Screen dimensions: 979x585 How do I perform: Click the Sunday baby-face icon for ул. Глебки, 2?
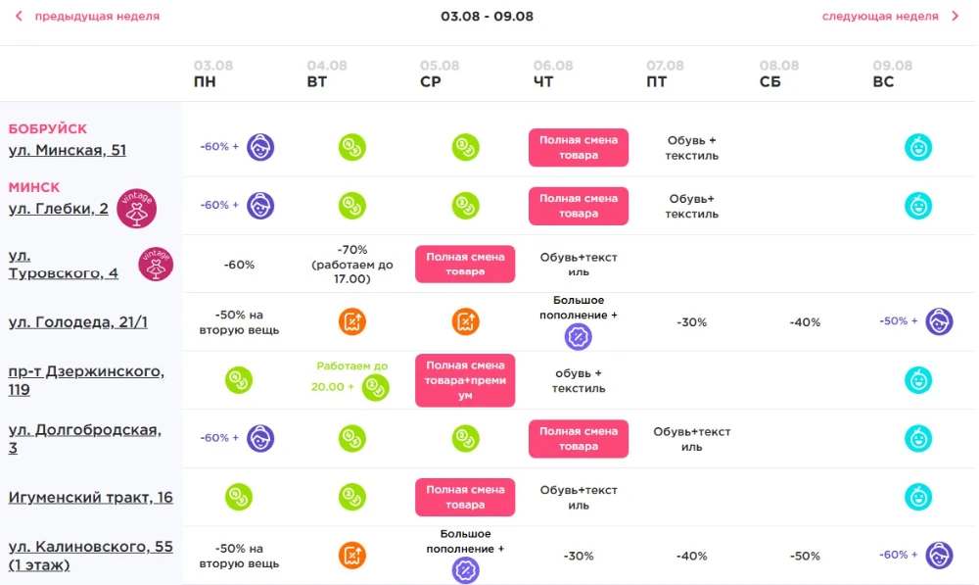click(x=918, y=206)
